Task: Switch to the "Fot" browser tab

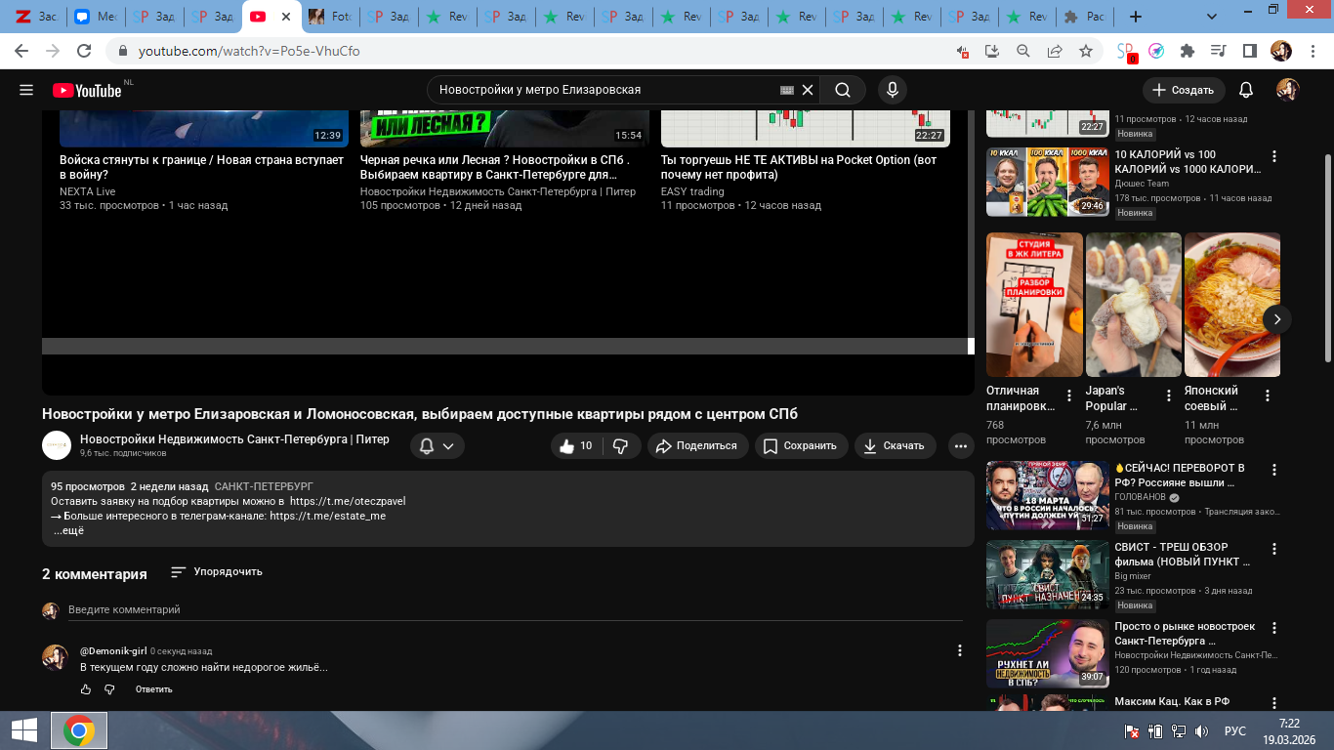Action: click(330, 17)
